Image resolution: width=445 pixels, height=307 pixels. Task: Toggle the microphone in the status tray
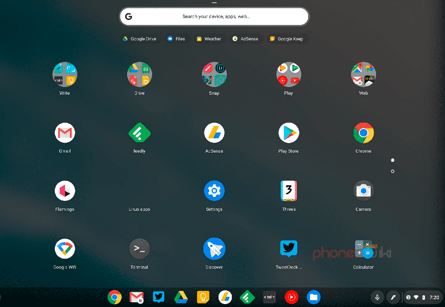coord(378,297)
